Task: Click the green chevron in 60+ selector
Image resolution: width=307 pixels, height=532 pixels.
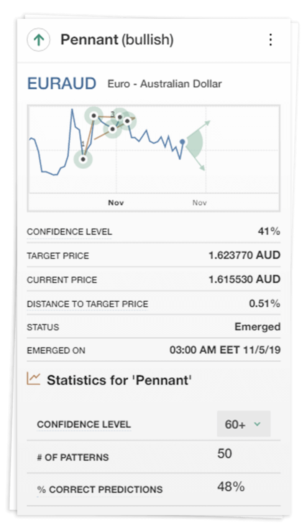Action: [x=257, y=424]
